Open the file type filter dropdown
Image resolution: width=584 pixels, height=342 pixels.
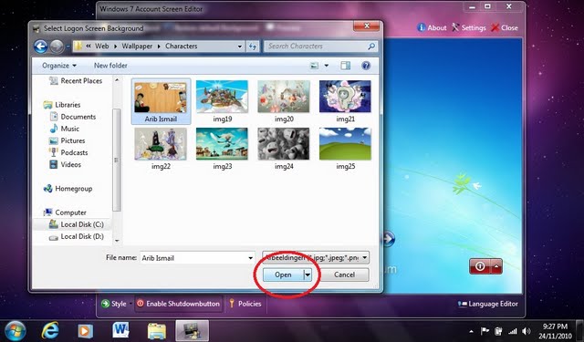pos(316,257)
